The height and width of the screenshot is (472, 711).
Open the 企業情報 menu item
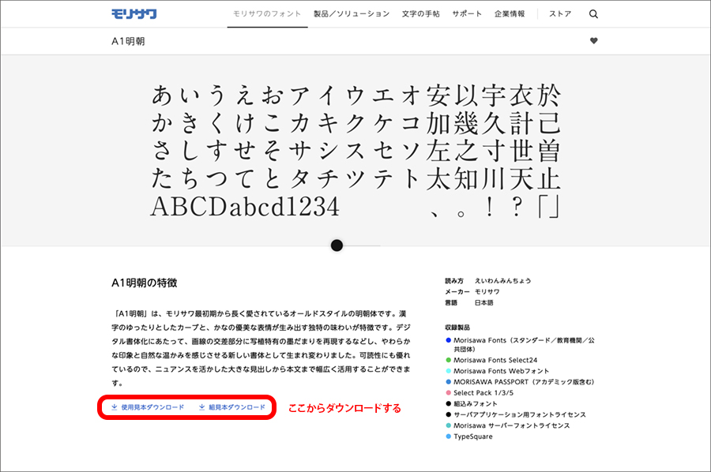510,14
